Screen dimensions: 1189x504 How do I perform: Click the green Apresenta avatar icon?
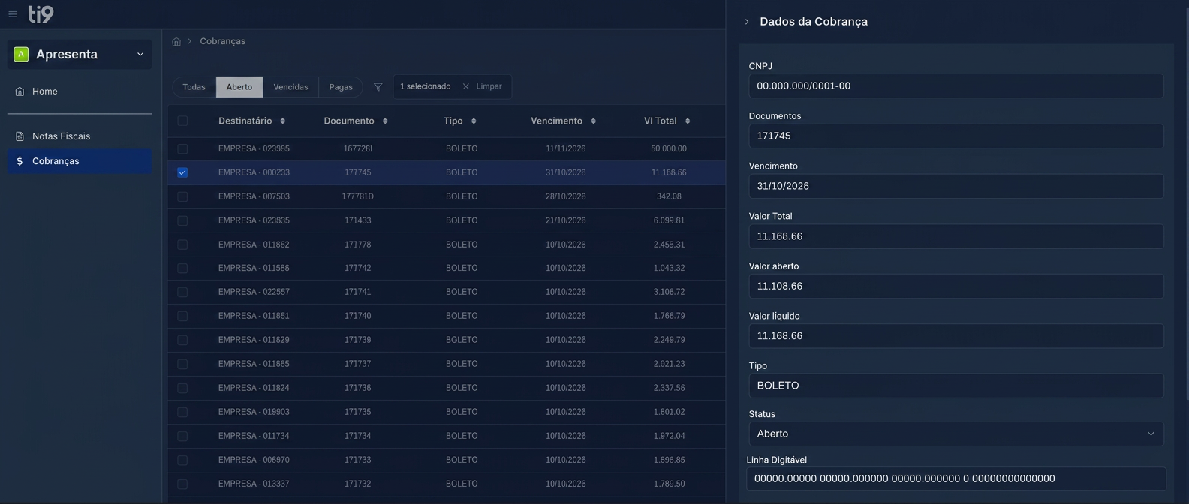click(21, 54)
